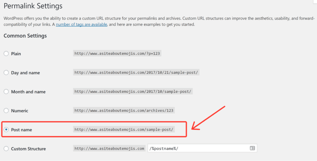Select the Post name radio button

pyautogui.click(x=6, y=129)
